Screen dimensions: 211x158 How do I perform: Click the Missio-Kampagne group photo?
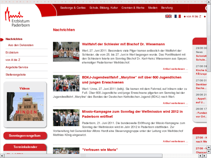click(x=66, y=118)
